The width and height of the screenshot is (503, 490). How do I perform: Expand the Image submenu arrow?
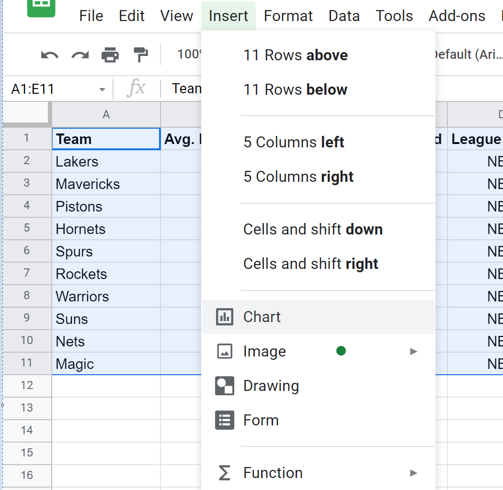pyautogui.click(x=413, y=351)
